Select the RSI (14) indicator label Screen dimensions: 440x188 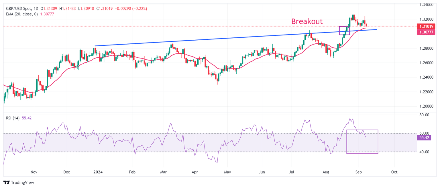13,118
